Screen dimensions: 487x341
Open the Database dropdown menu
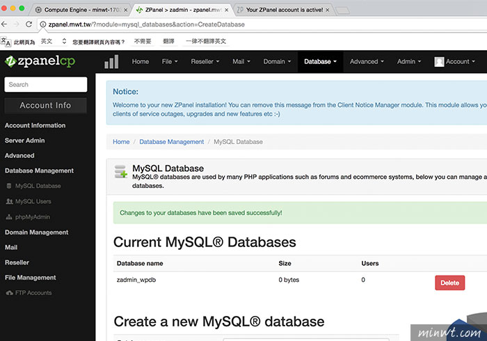[x=320, y=61]
